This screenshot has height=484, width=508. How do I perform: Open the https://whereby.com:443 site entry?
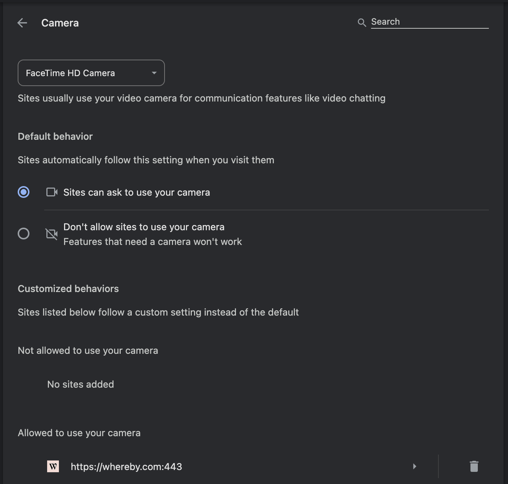[126, 467]
